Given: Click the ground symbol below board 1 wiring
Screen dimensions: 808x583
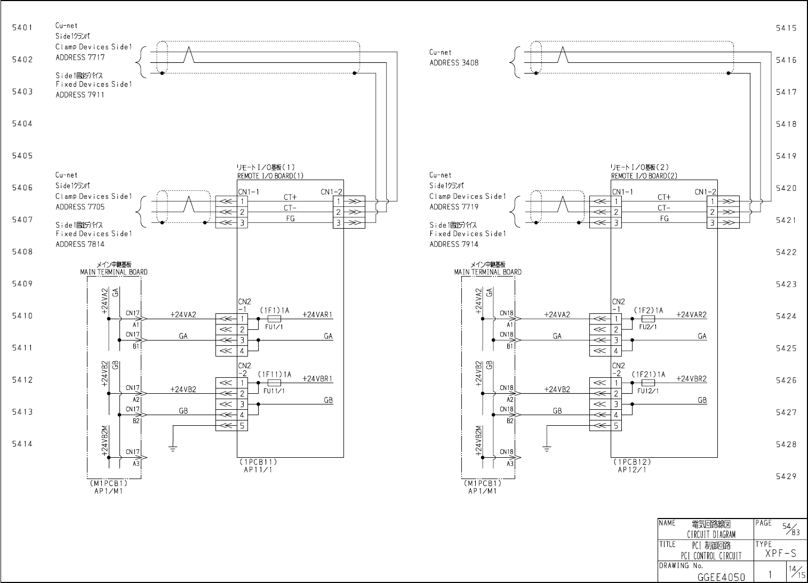Looking at the screenshot, I should pyautogui.click(x=173, y=448).
